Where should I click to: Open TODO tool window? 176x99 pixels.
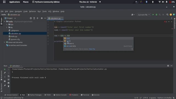(48, 95)
